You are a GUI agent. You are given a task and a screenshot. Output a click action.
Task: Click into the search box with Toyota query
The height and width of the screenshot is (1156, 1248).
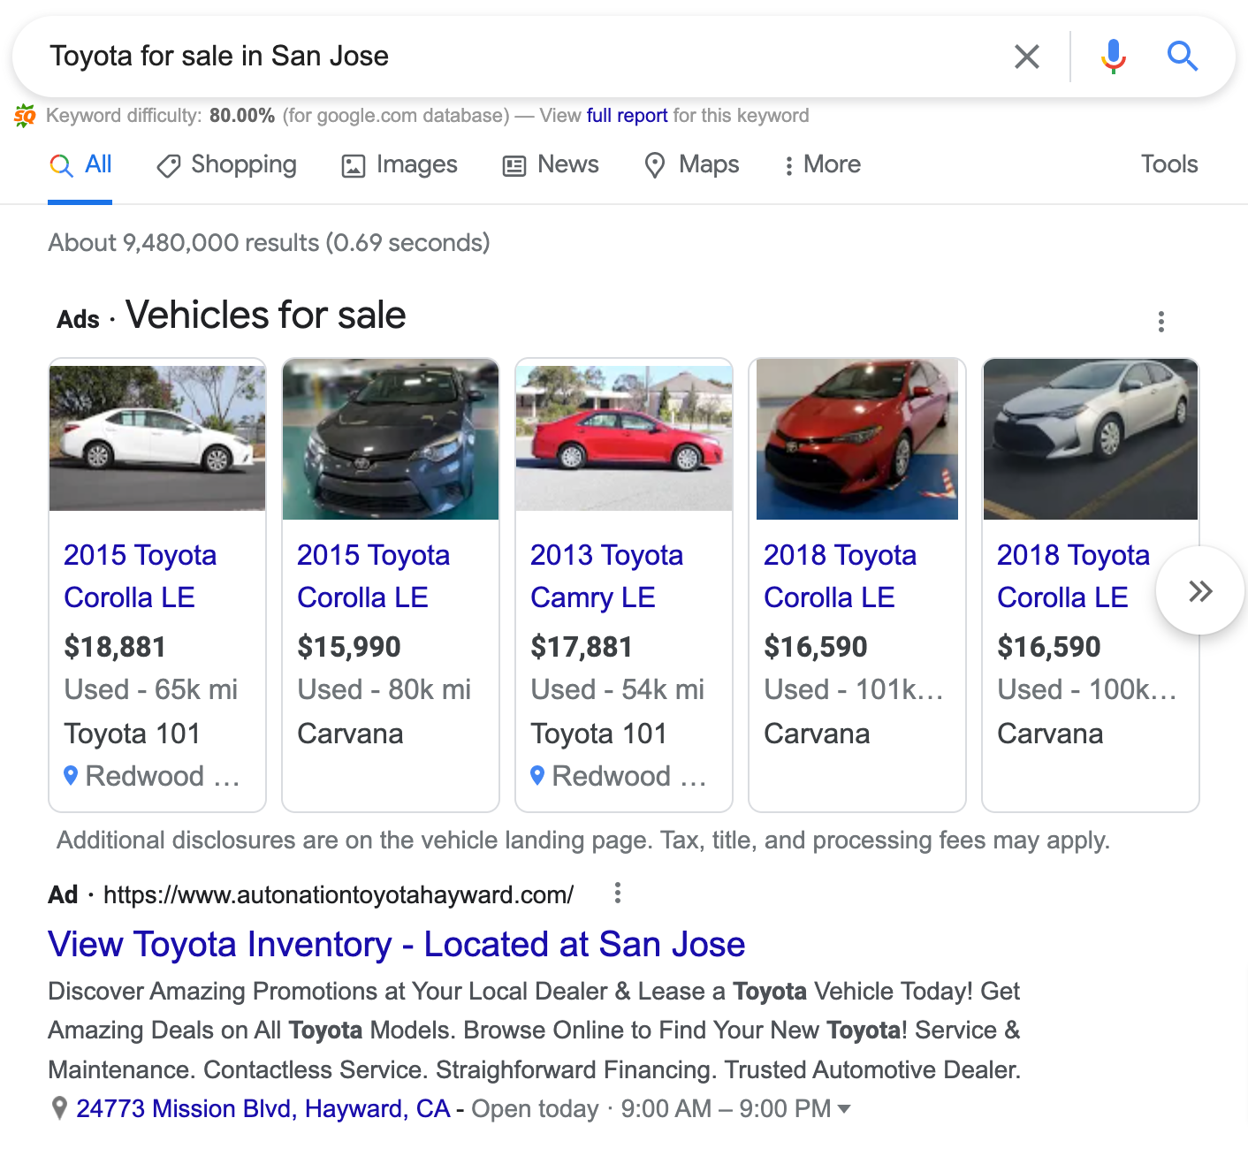tap(521, 57)
